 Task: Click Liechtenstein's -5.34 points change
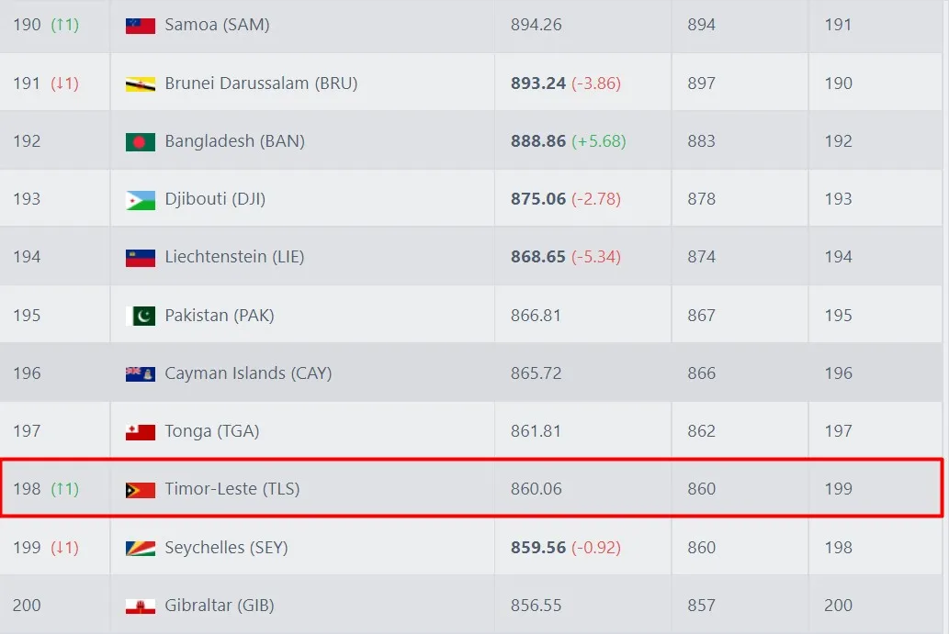pyautogui.click(x=596, y=257)
